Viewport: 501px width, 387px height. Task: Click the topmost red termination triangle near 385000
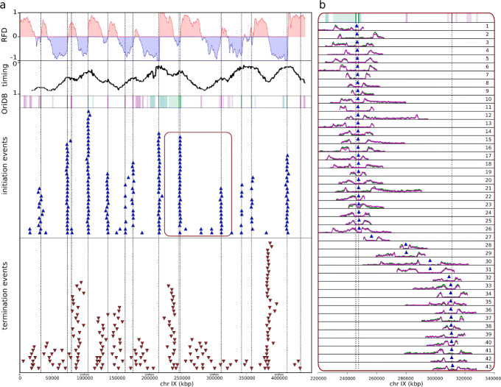click(270, 244)
